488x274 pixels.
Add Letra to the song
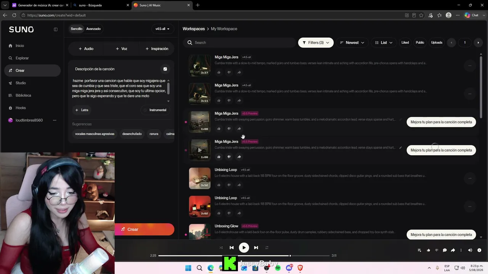click(x=82, y=110)
